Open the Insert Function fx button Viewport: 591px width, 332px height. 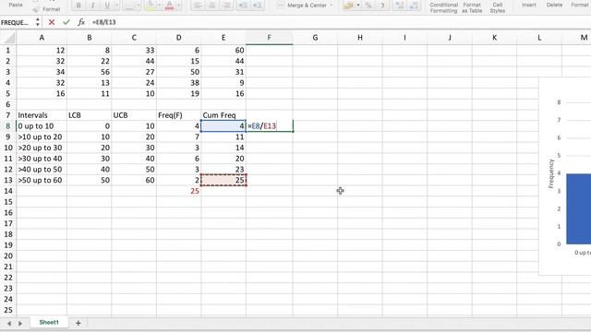point(81,22)
